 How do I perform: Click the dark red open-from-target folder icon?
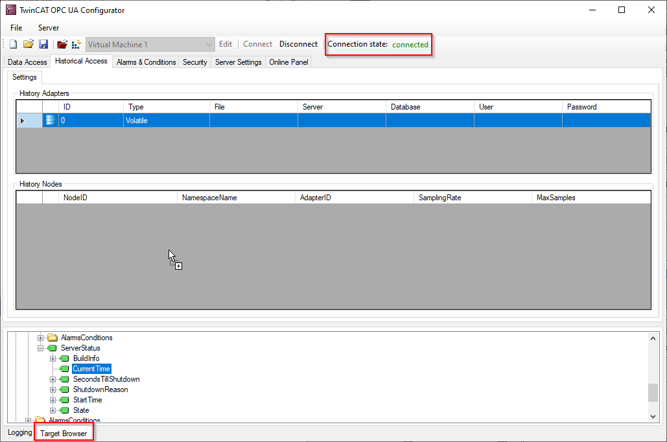tap(62, 44)
